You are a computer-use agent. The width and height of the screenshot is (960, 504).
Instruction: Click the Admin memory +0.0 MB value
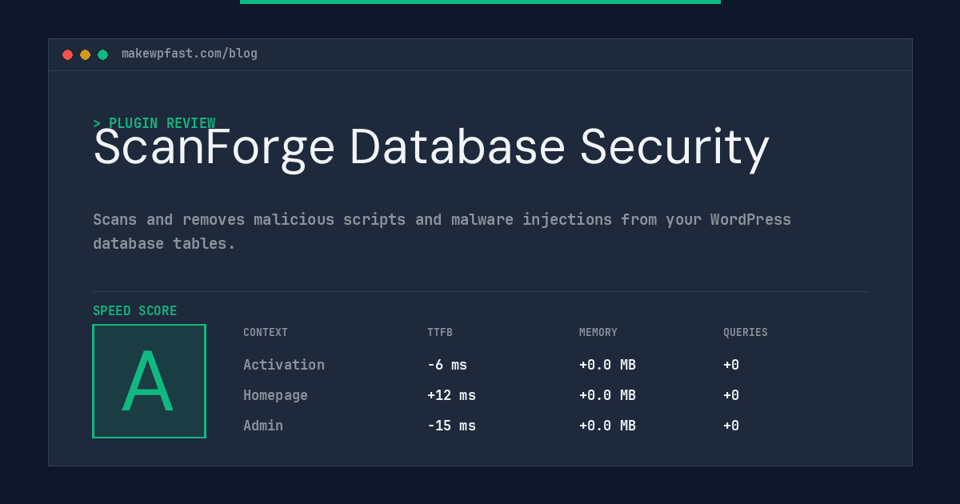click(607, 426)
